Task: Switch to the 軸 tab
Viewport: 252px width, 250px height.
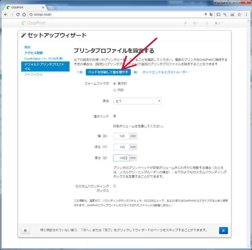Action: (135, 72)
